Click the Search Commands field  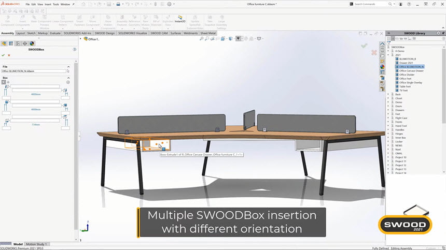tap(370, 4)
